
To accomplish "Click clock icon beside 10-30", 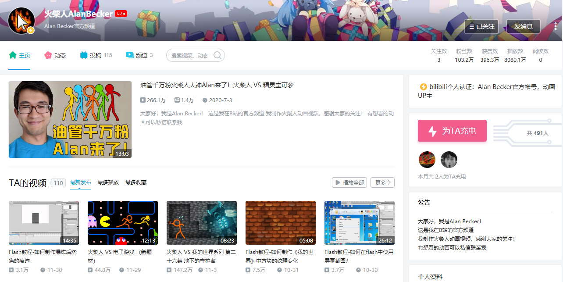I will 358,270.
